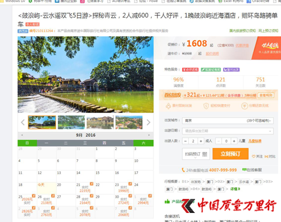Click the heart 关注 follow icon
The image size is (281, 222).
pyautogui.click(x=253, y=156)
